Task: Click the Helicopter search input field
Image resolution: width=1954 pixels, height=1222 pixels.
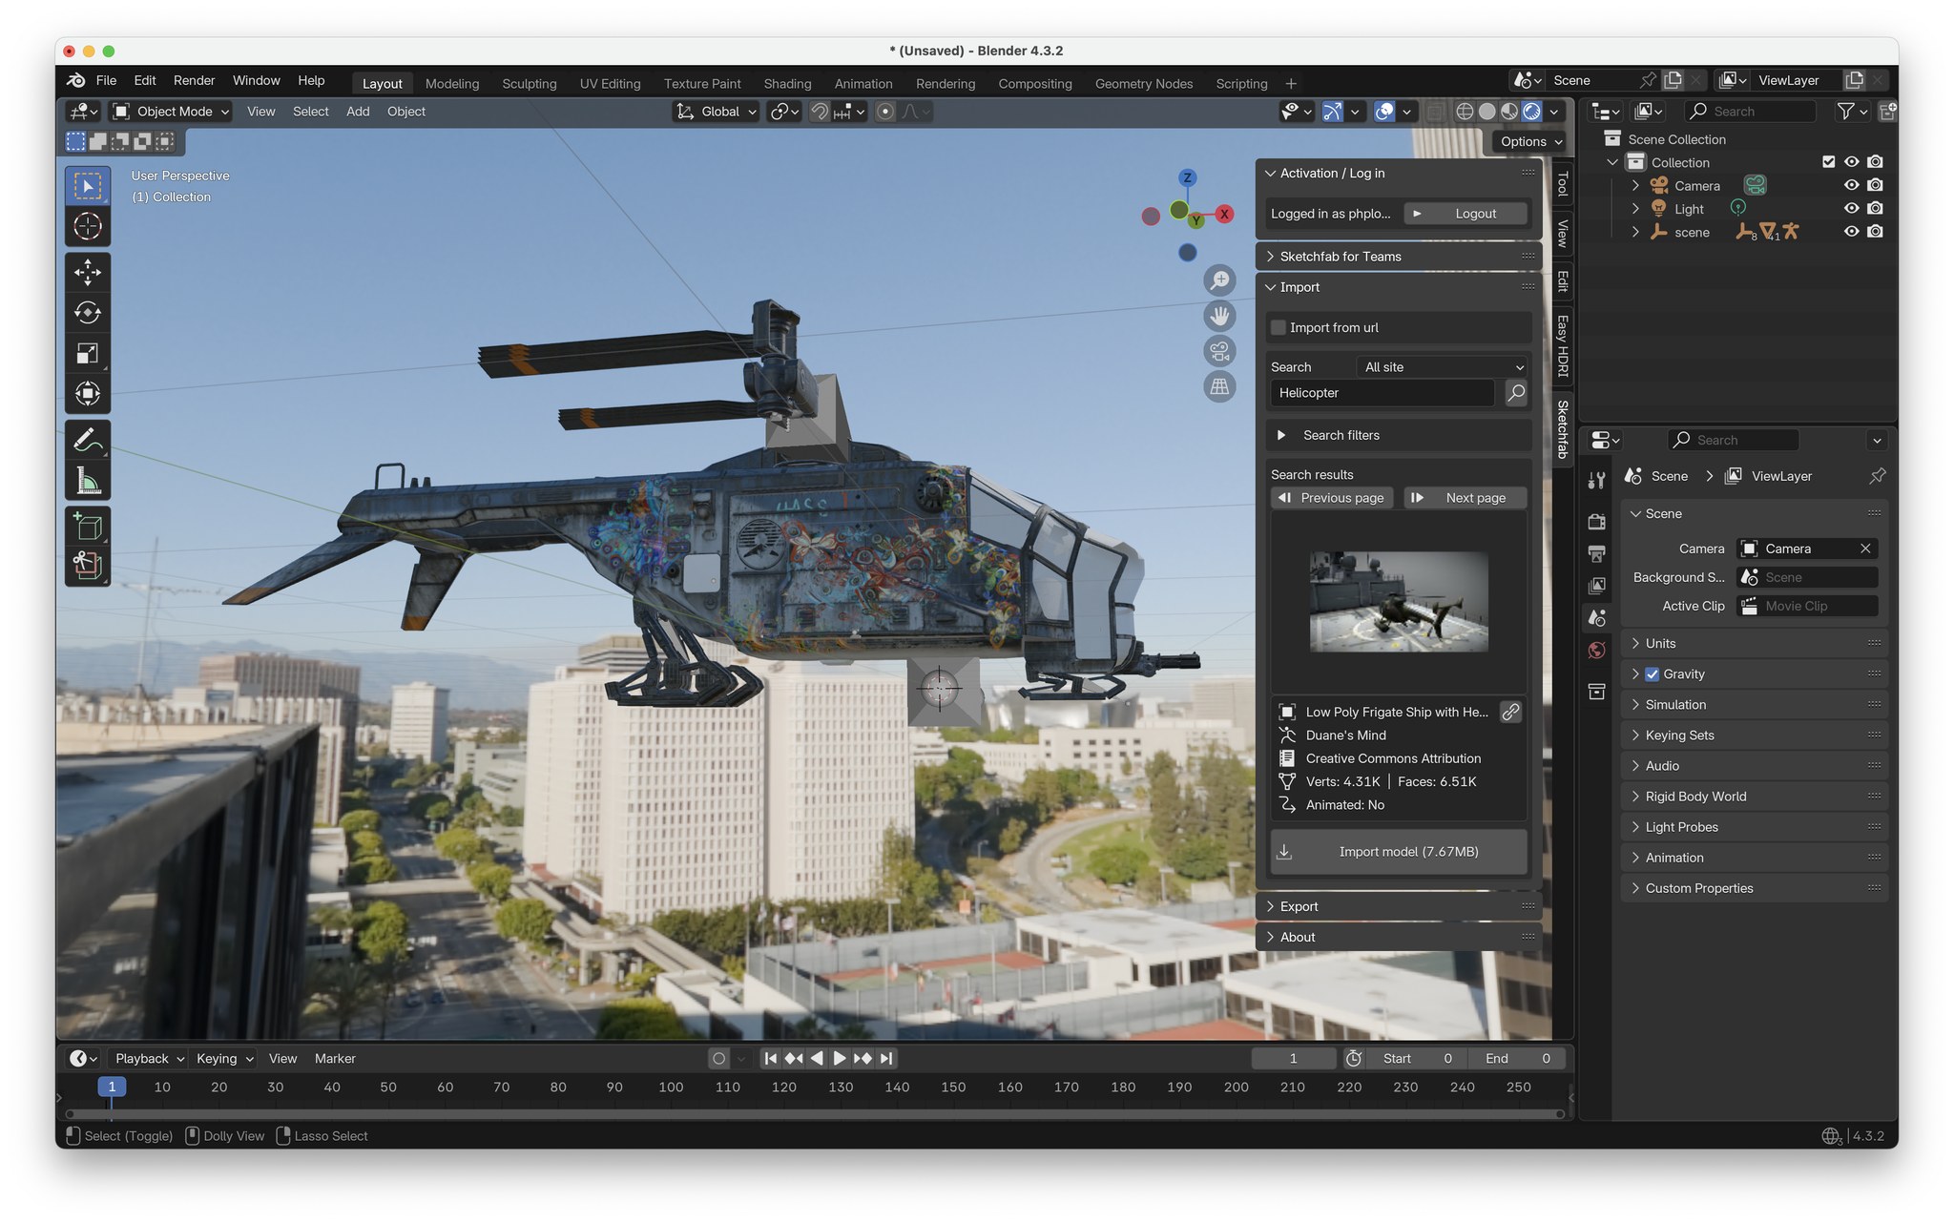Action: (x=1382, y=393)
